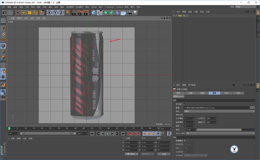Click the position X 0 cm field
Viewport: 260px width, 160px height.
point(132,143)
